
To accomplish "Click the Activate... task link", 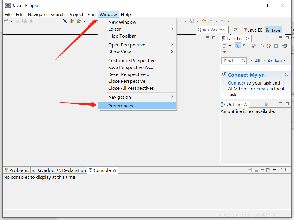I will [x=278, y=61].
